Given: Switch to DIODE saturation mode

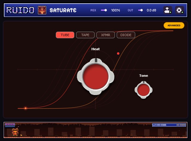Looking at the screenshot, I should tap(126, 35).
